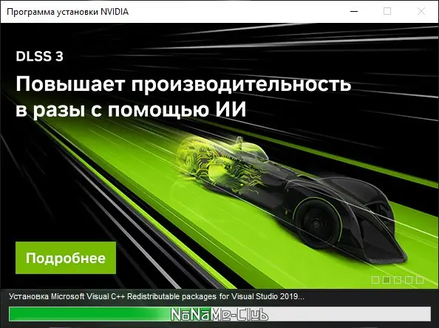The height and width of the screenshot is (328, 439).
Task: Minimize the NVIDIA installer window
Action: (354, 12)
